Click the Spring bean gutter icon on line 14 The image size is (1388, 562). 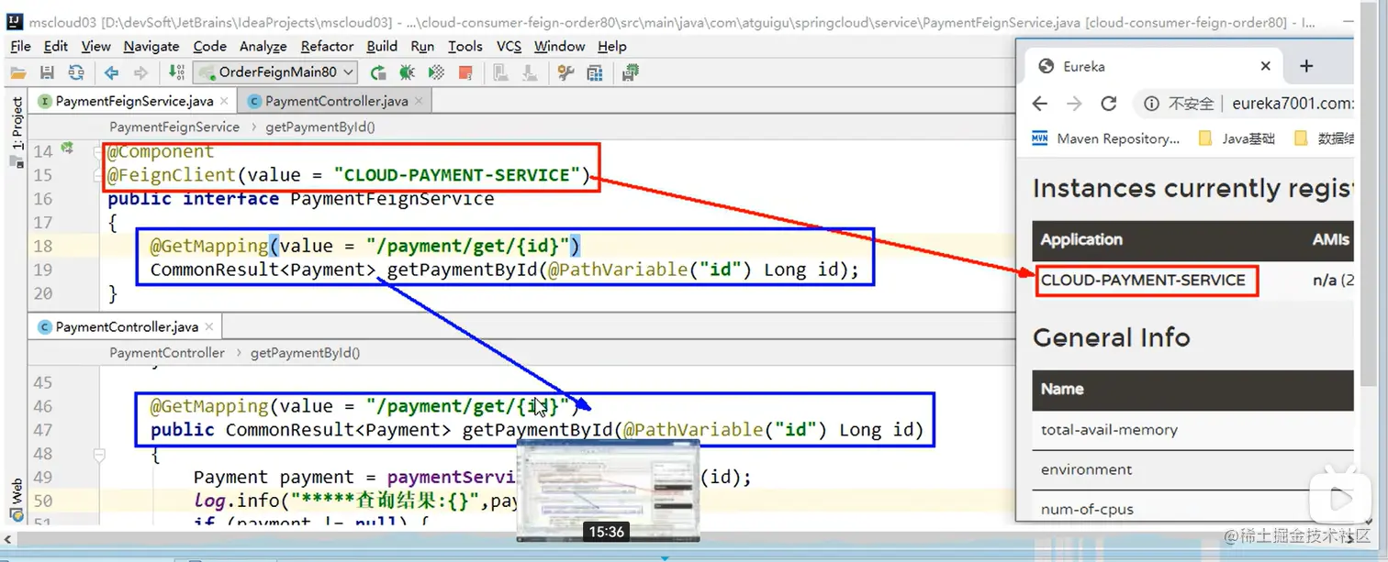point(67,148)
